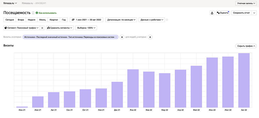Open the Выборка: 100% sampling dropdown

(87, 28)
